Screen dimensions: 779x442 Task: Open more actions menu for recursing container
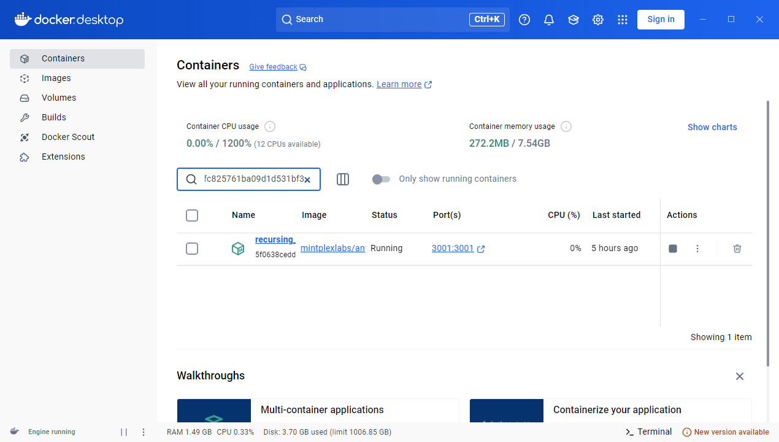pyautogui.click(x=697, y=249)
